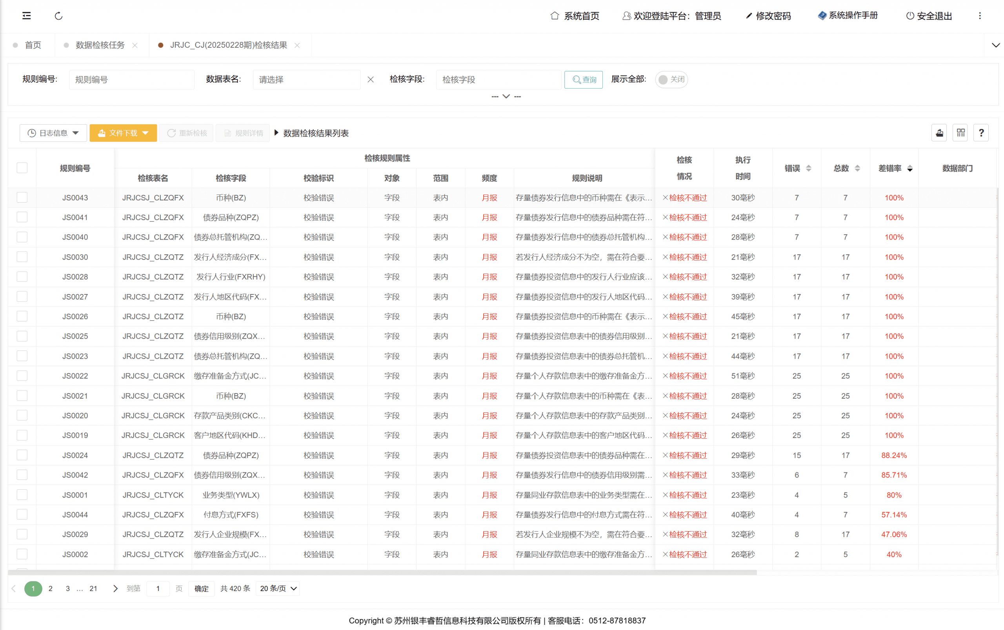Open the three-dot more options menu
Viewport: 1004px width, 630px height.
tap(980, 16)
